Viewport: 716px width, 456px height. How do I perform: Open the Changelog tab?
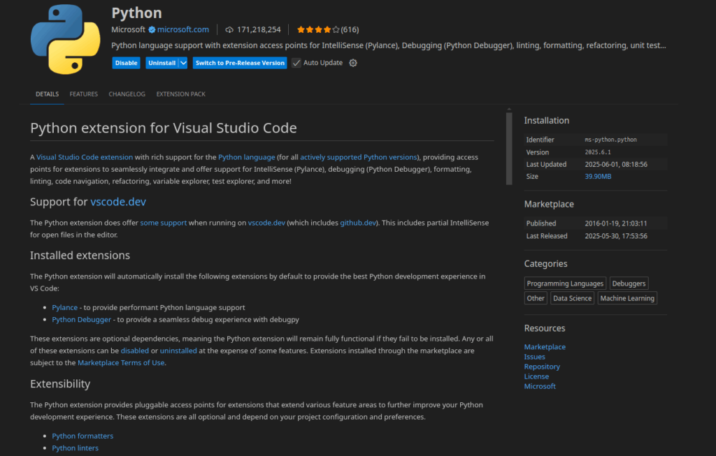point(127,94)
